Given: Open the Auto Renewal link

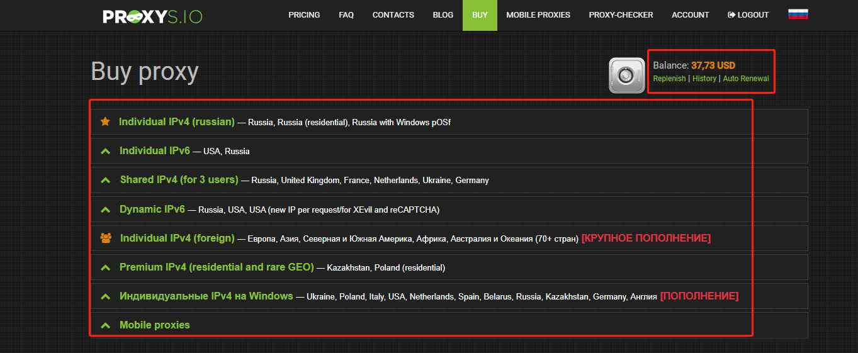Looking at the screenshot, I should click(x=745, y=79).
